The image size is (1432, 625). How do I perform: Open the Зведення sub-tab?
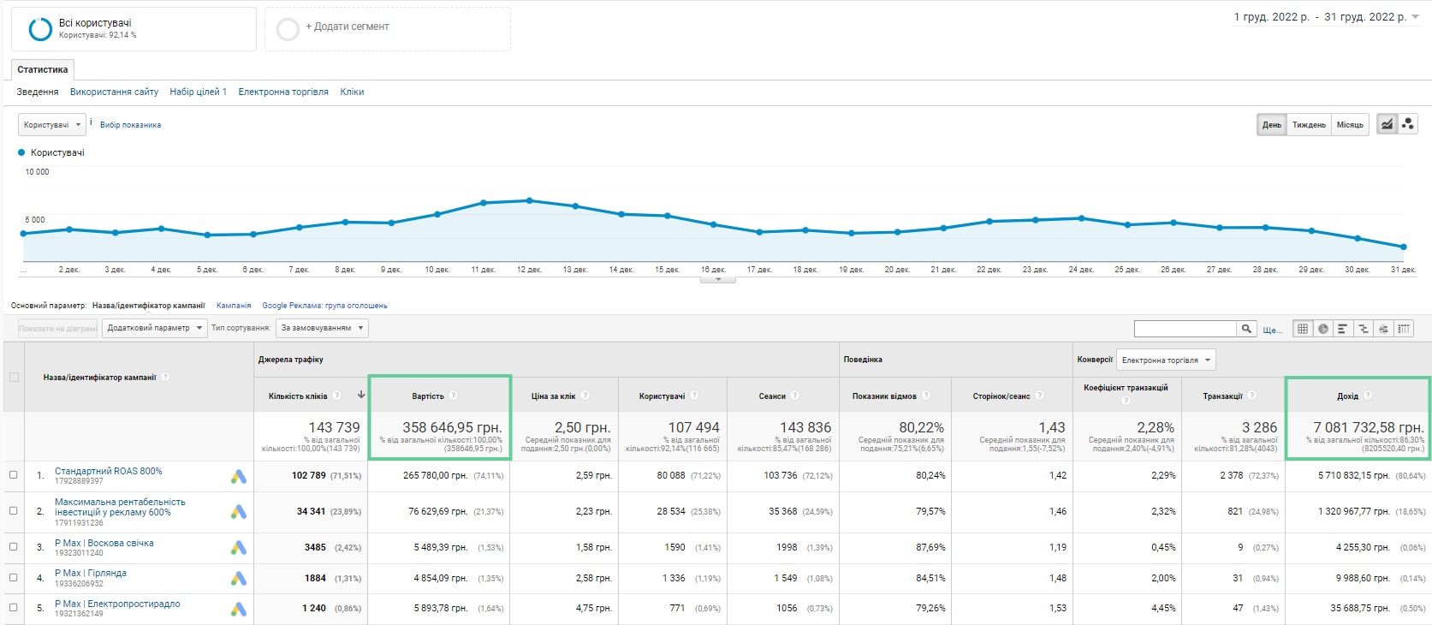pos(38,92)
